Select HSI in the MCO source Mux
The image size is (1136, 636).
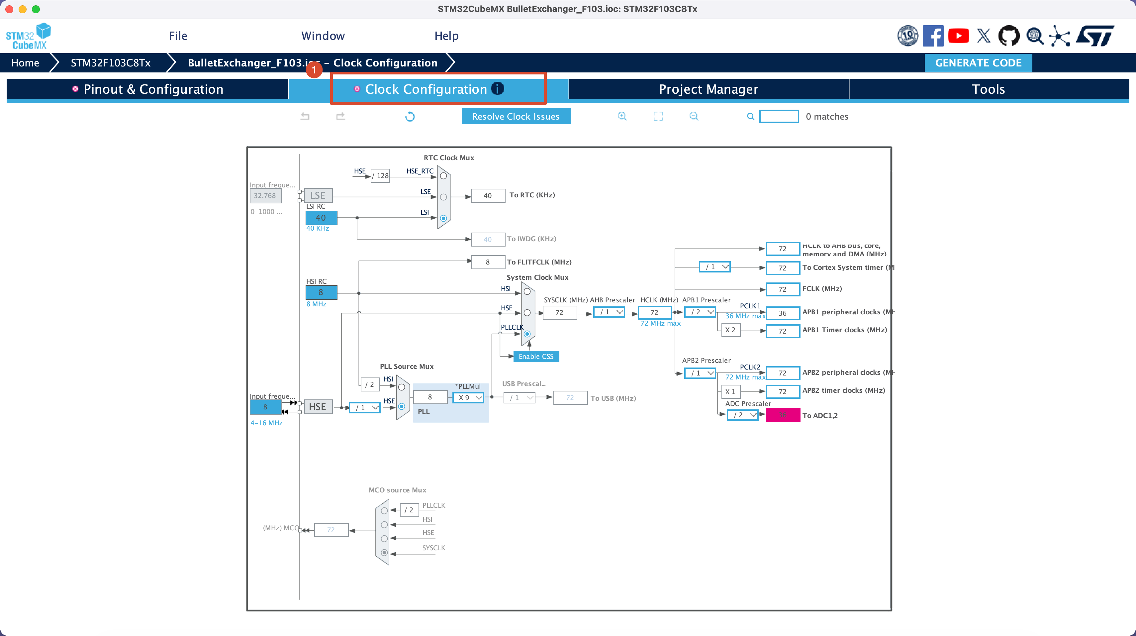385,525
